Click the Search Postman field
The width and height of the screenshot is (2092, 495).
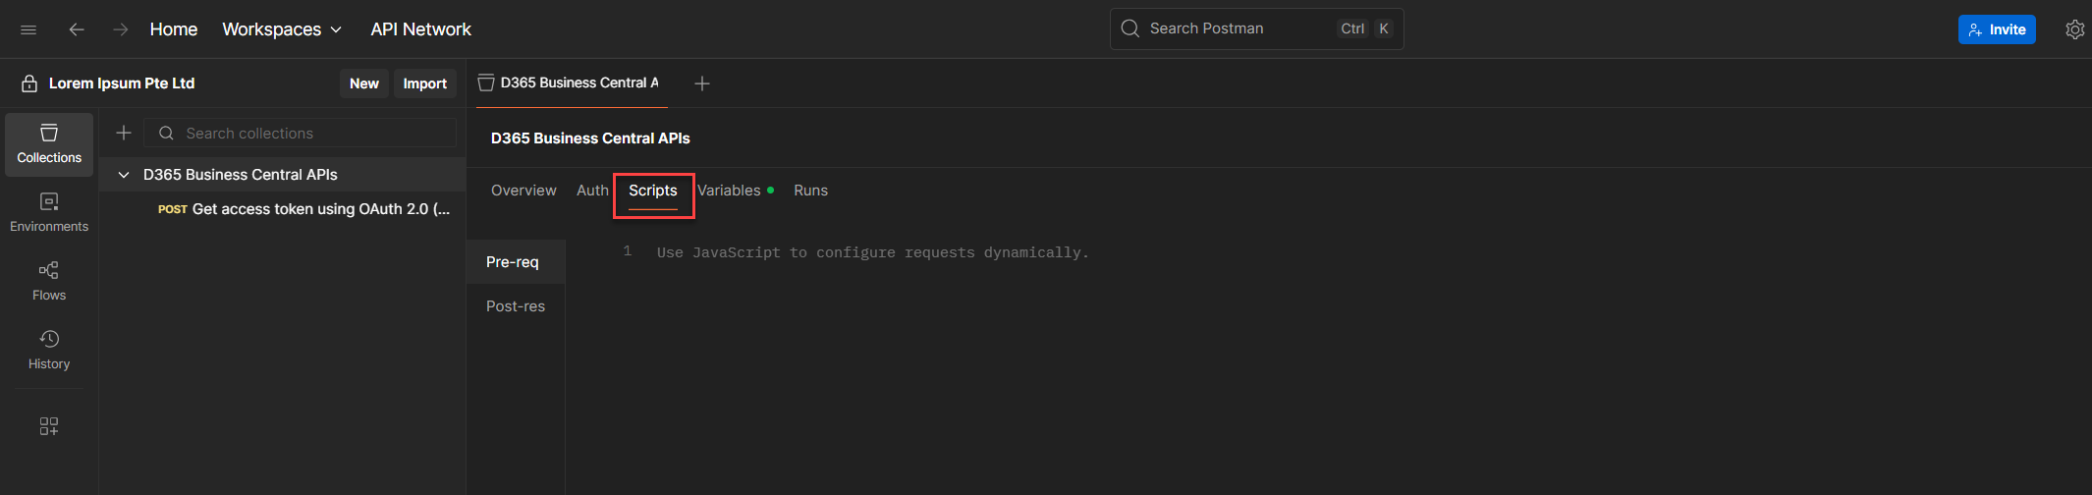click(1256, 28)
